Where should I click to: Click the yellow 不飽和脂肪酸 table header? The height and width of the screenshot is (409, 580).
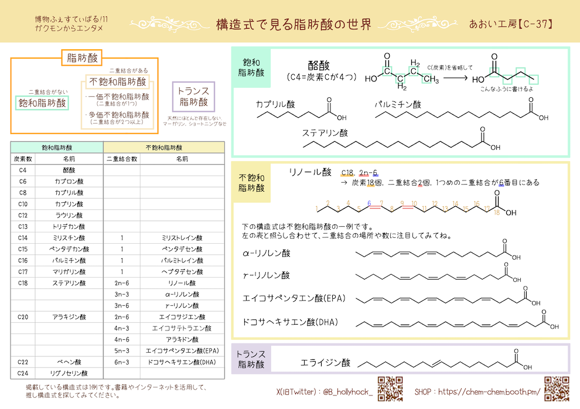[164, 148]
